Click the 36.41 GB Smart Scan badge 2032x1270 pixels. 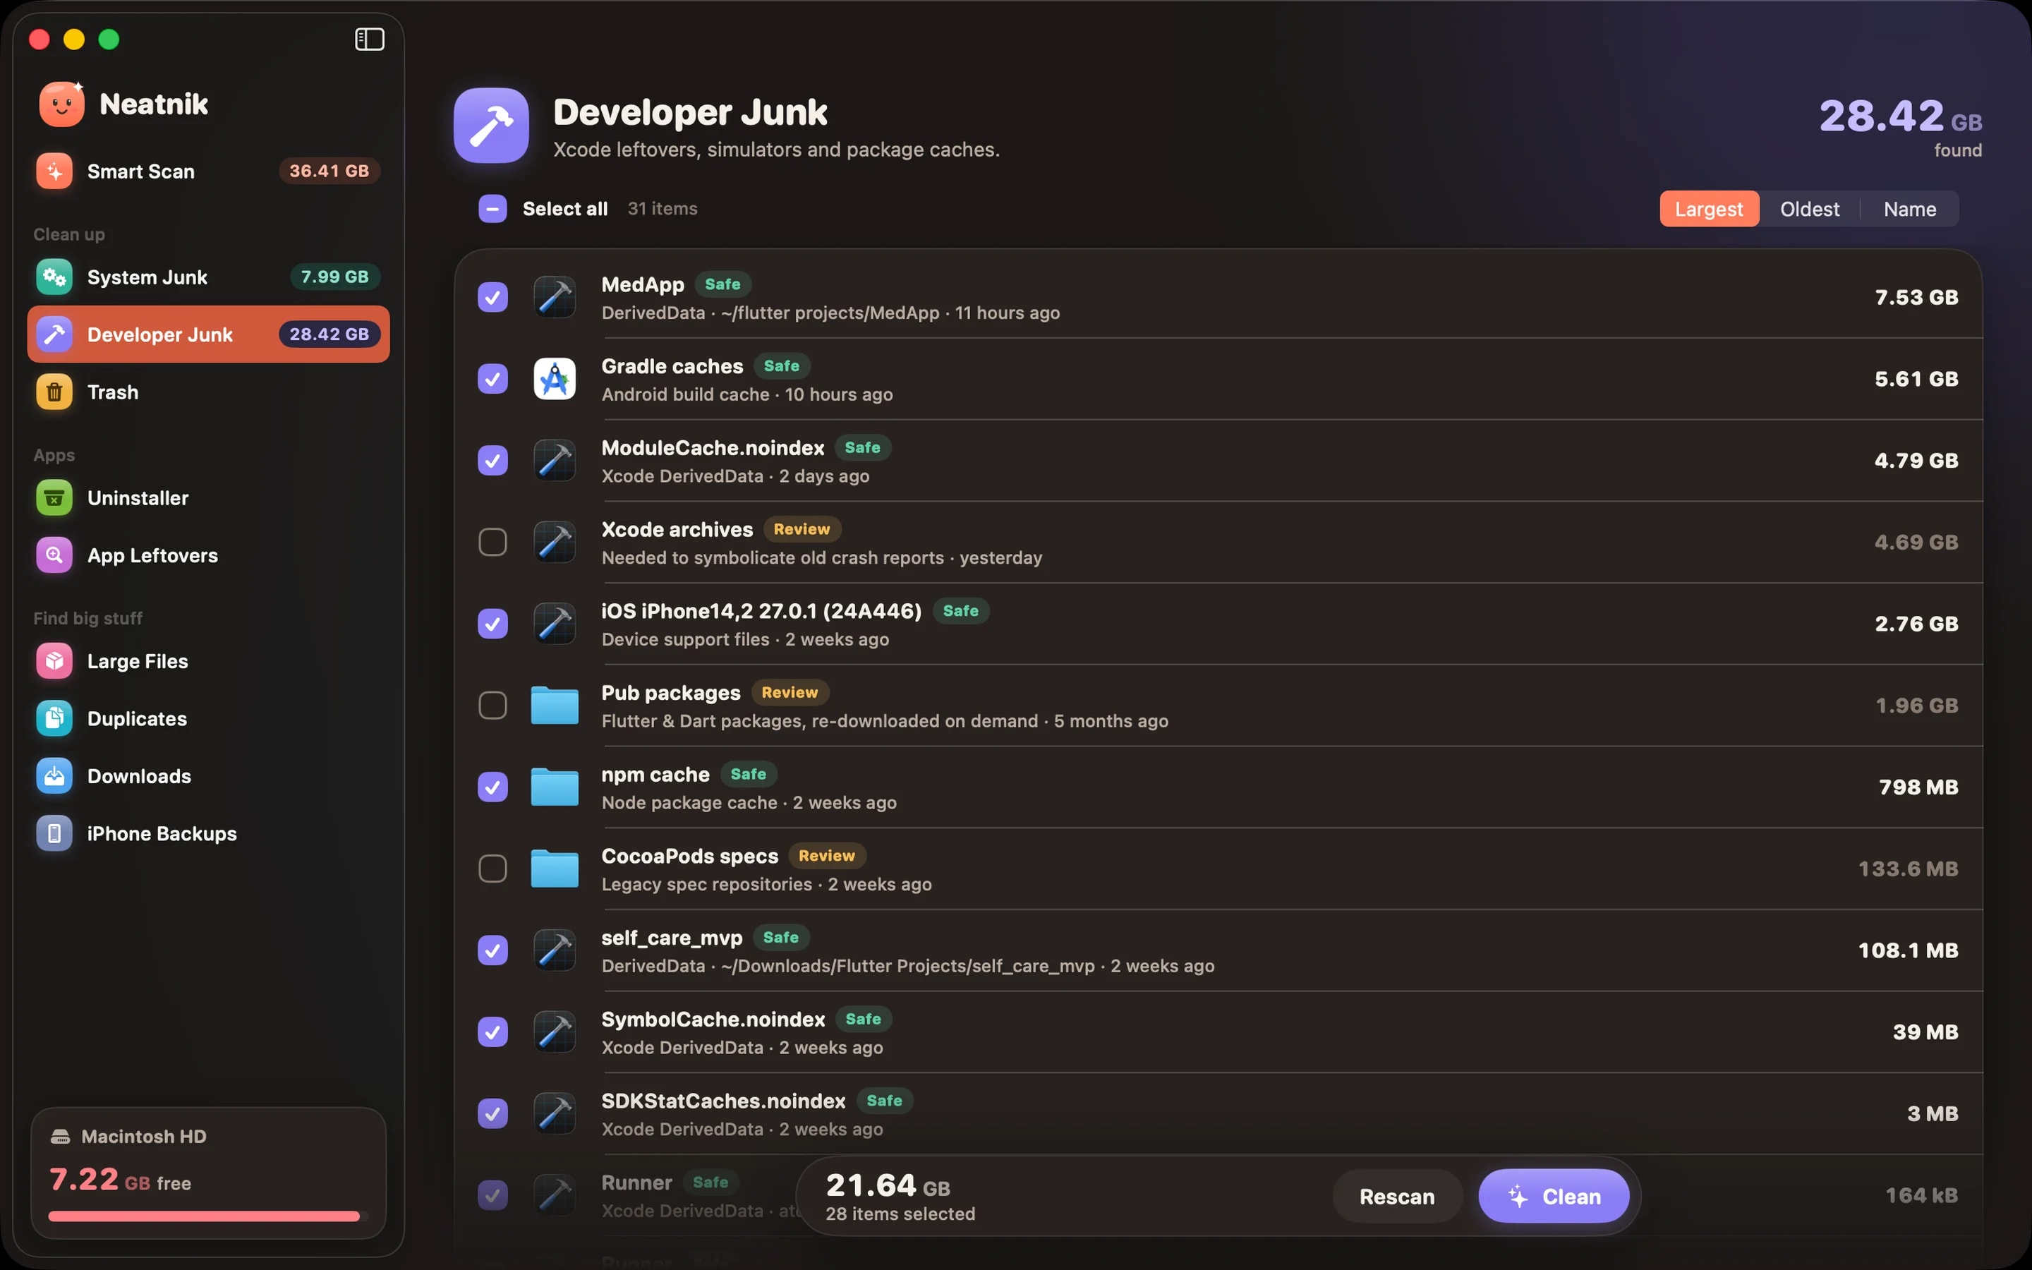coord(329,171)
